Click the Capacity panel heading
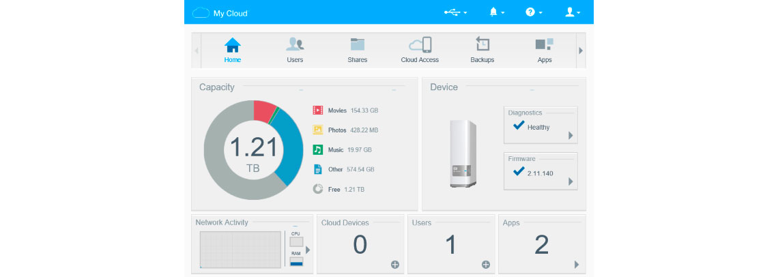 coord(216,87)
